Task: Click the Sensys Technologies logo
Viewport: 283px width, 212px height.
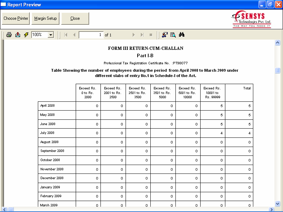Action: [251, 19]
